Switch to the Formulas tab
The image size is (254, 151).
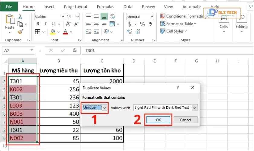pos(106,7)
